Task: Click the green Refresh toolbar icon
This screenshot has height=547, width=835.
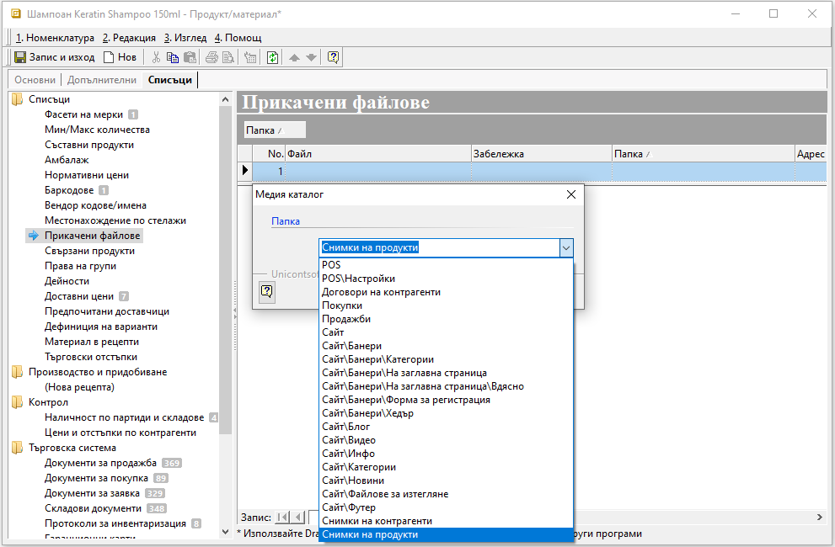Action: [x=272, y=57]
